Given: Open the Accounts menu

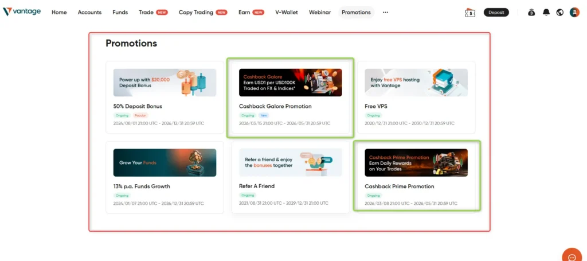Looking at the screenshot, I should (x=89, y=13).
